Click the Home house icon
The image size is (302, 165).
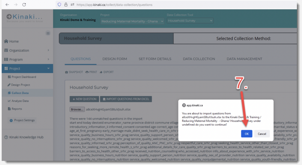(x=6, y=41)
